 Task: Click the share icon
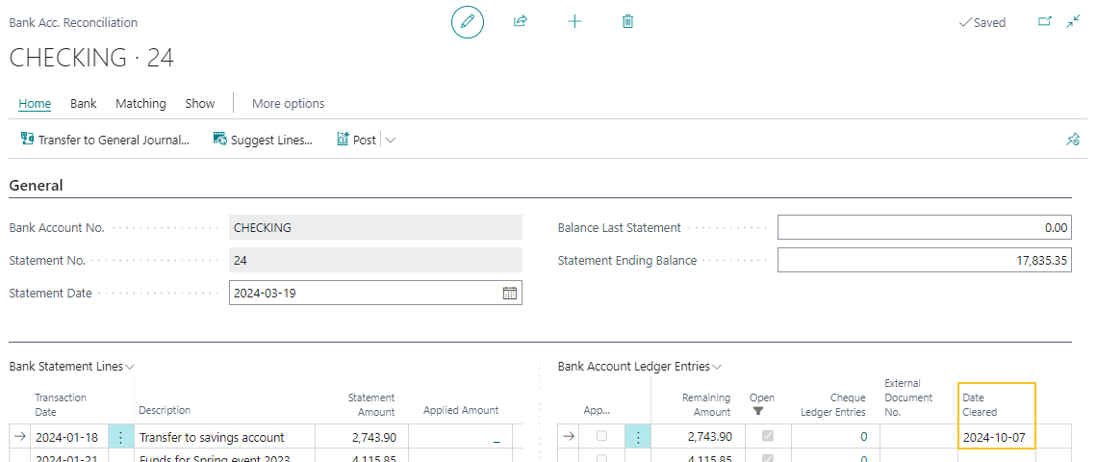tap(521, 21)
